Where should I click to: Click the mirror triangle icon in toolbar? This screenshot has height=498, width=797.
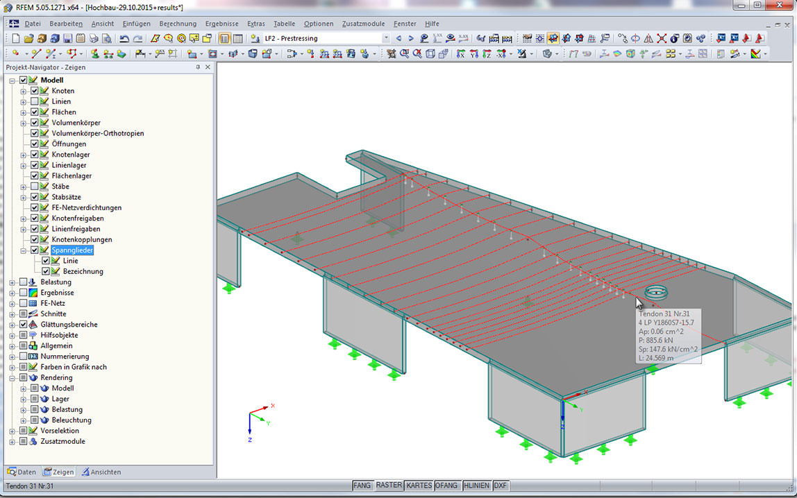point(648,38)
